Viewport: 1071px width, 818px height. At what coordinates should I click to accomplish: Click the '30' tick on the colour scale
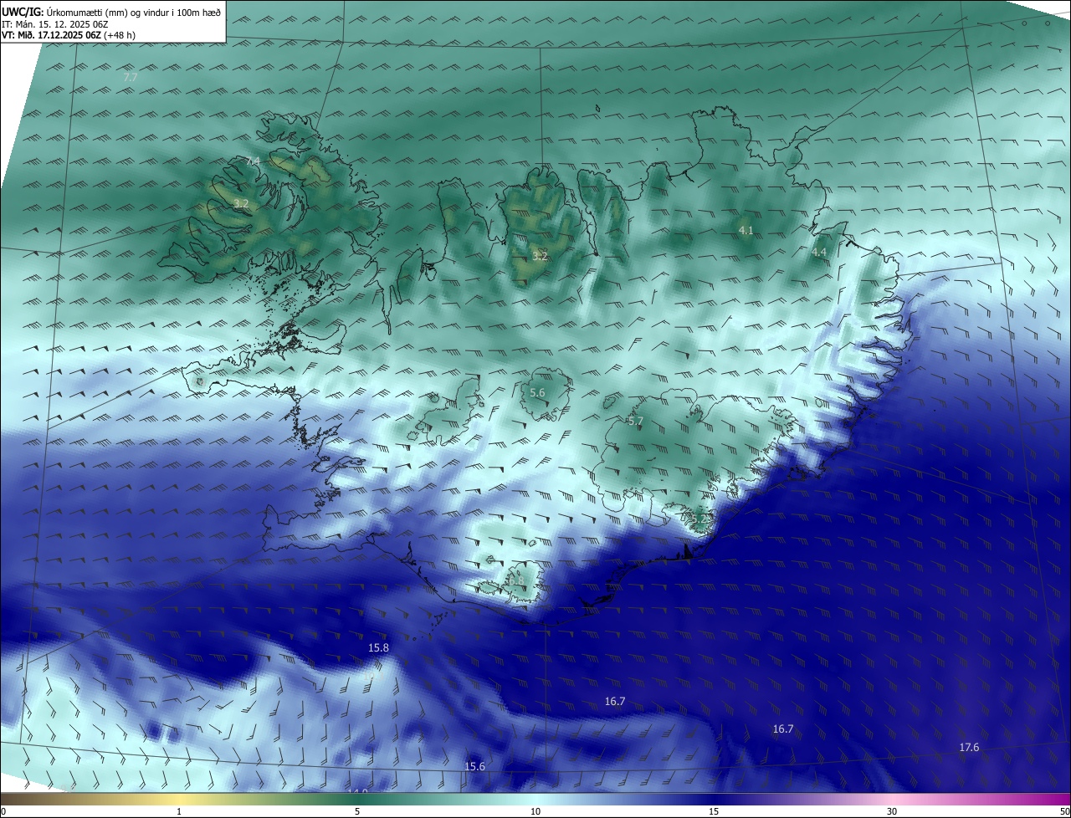tap(892, 811)
